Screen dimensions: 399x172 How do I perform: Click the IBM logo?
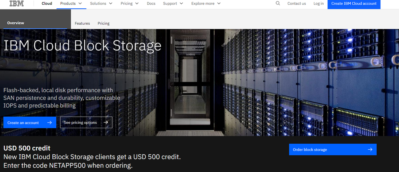point(16,3)
